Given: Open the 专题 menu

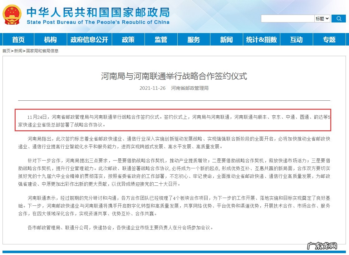Looking at the screenshot, I should 329,39.
